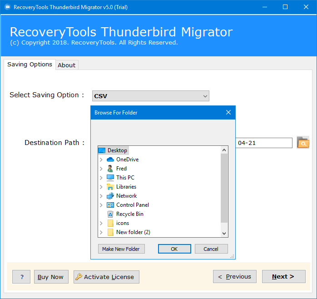The height and width of the screenshot is (299, 317).
Task: Click the folder tree vertical scrollbar thumb
Action: [224, 188]
